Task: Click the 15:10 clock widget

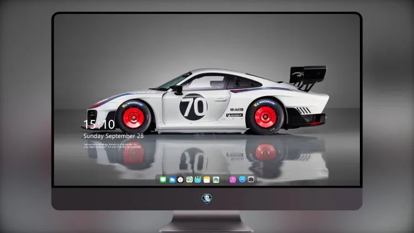Action: [99, 124]
